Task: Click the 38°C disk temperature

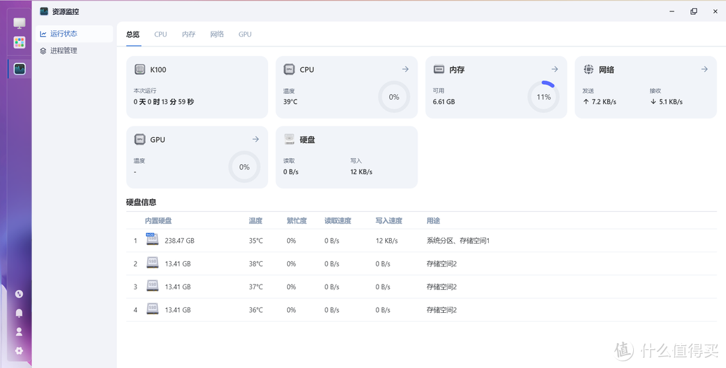Action: (255, 264)
